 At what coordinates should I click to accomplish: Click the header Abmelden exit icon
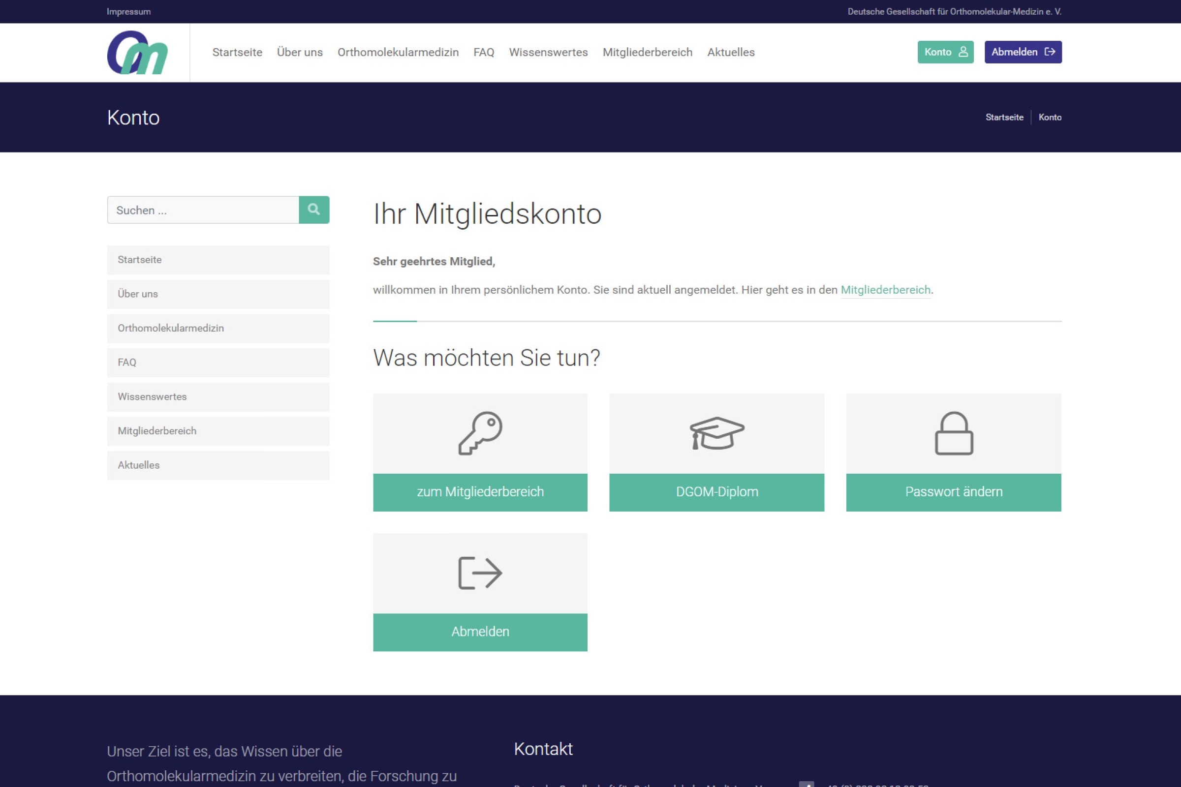(1050, 52)
